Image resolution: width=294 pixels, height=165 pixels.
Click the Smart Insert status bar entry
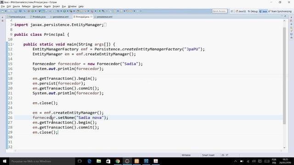[208, 155]
